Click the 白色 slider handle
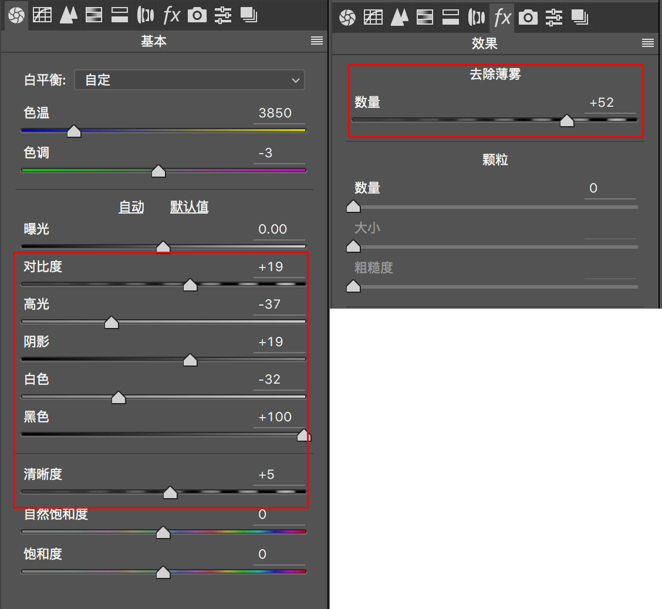 [119, 398]
